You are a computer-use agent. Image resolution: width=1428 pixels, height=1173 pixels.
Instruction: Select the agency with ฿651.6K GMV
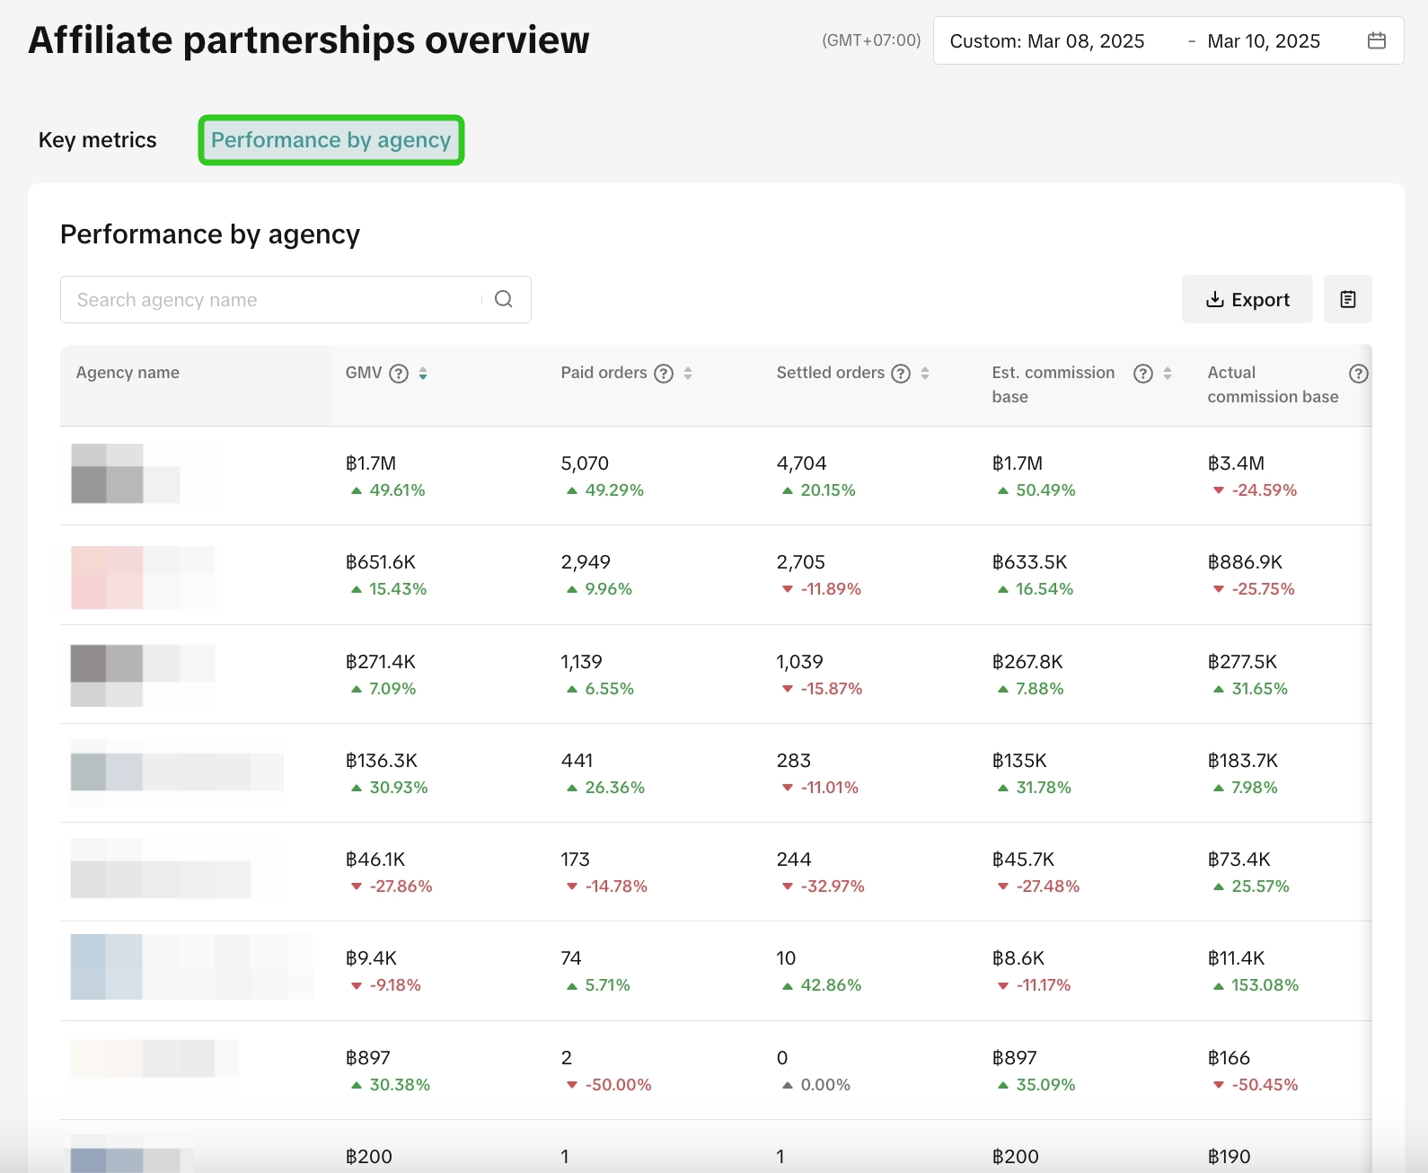click(144, 577)
